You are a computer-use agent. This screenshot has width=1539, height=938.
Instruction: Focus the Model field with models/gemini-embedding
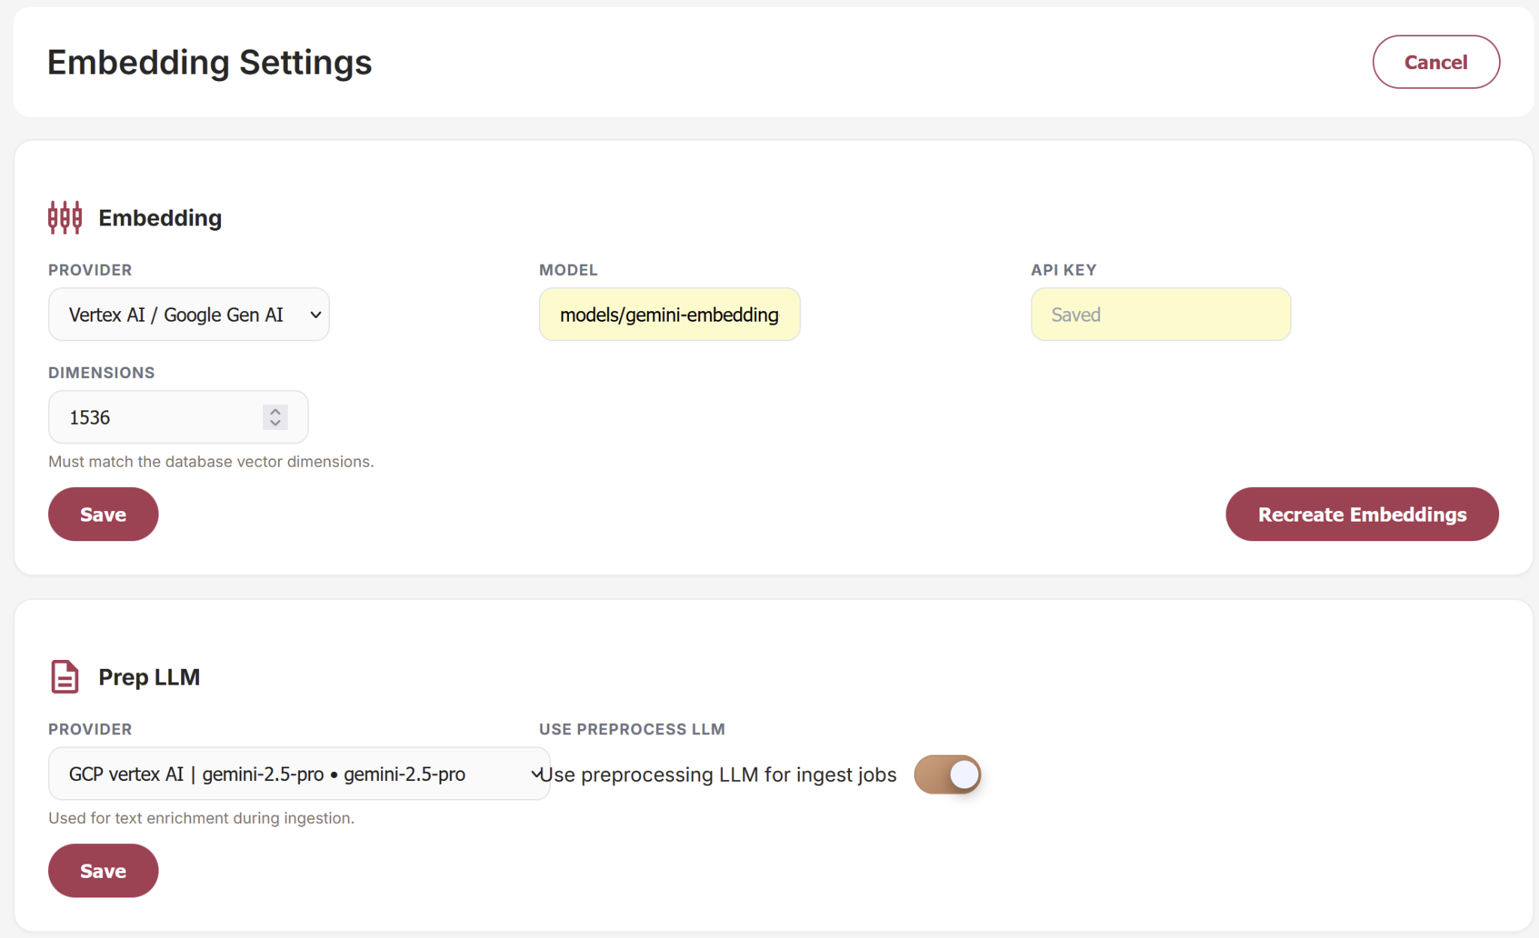point(670,314)
